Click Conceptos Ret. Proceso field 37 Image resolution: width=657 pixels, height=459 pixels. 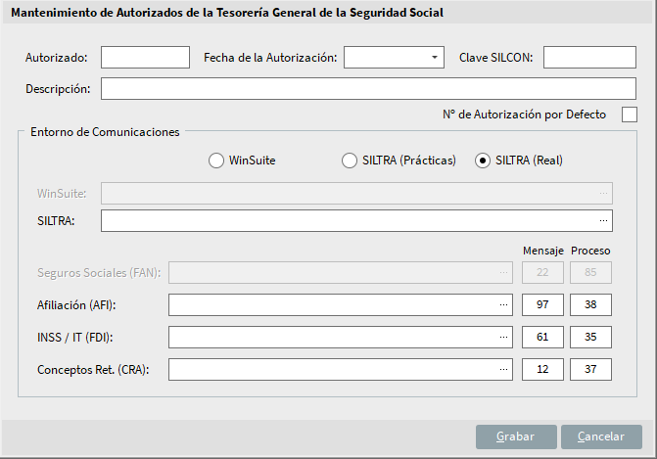coord(590,369)
